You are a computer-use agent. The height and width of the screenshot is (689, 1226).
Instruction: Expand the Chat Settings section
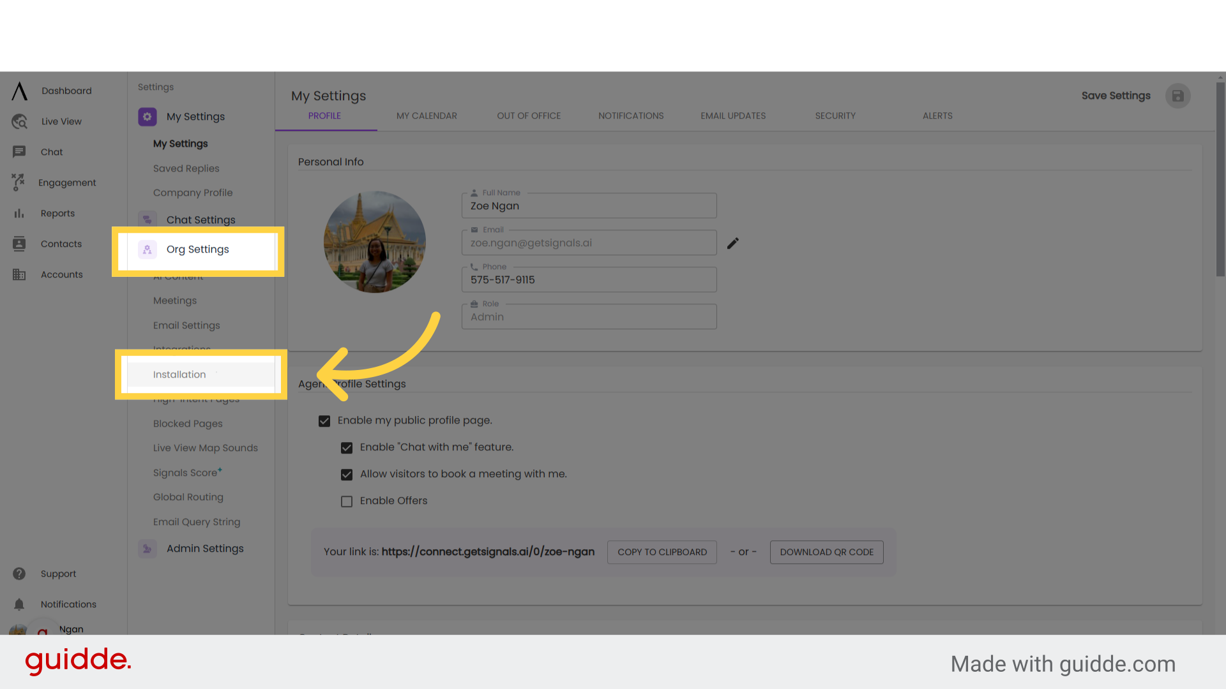pyautogui.click(x=201, y=220)
